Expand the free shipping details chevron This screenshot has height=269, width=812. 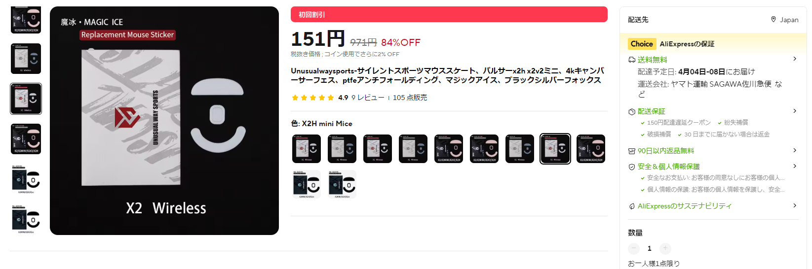point(795,59)
